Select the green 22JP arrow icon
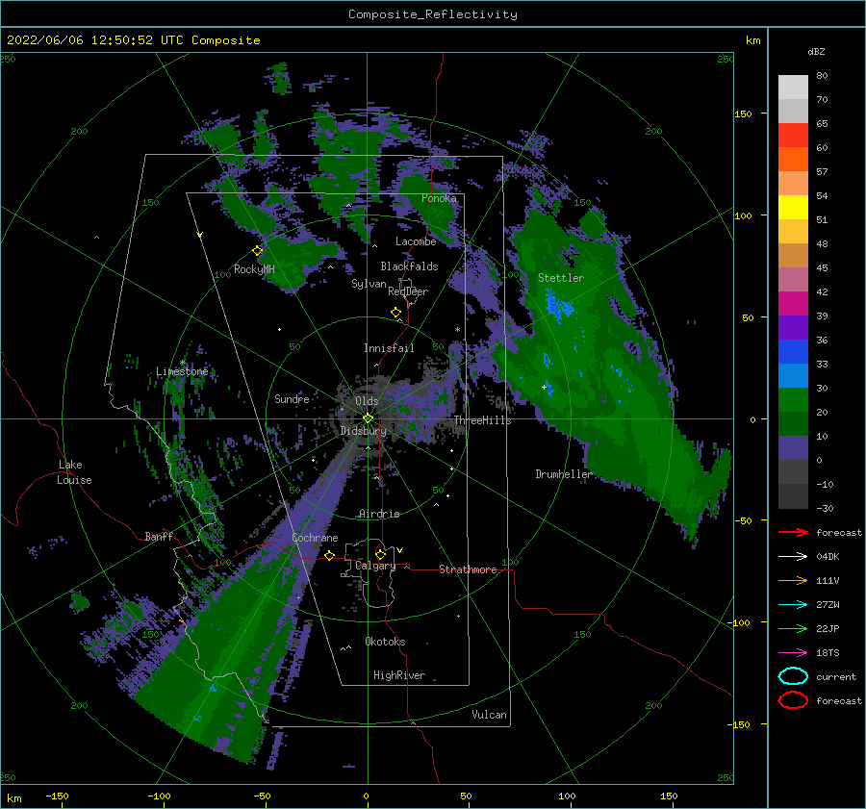 (793, 628)
